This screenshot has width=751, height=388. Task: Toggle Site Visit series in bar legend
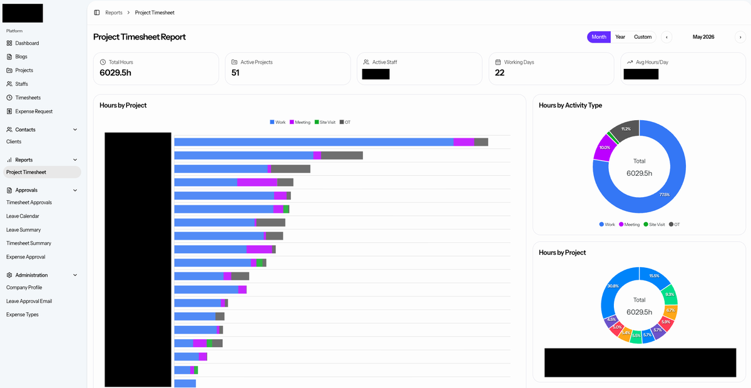coord(325,122)
